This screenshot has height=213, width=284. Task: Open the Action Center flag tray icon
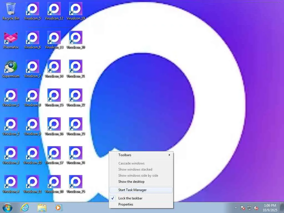[x=242, y=208]
